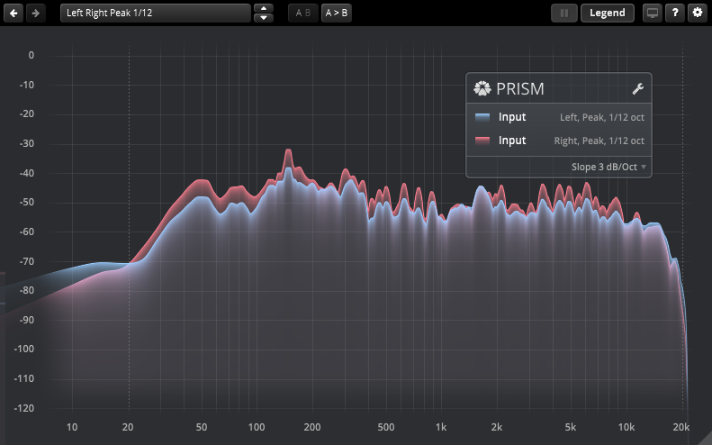
Task: Click the undo back arrow
Action: click(14, 14)
